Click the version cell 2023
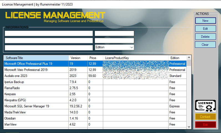The width and height of the screenshot is (221, 133). point(78,76)
